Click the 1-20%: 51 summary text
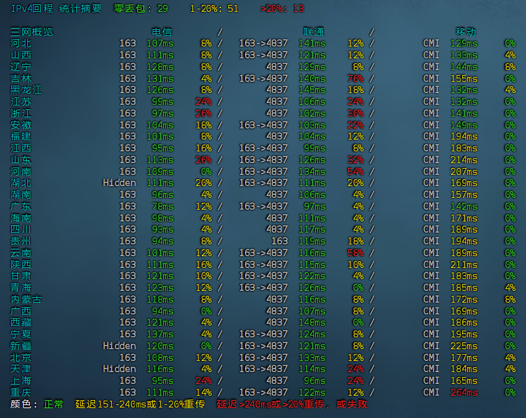 (214, 9)
